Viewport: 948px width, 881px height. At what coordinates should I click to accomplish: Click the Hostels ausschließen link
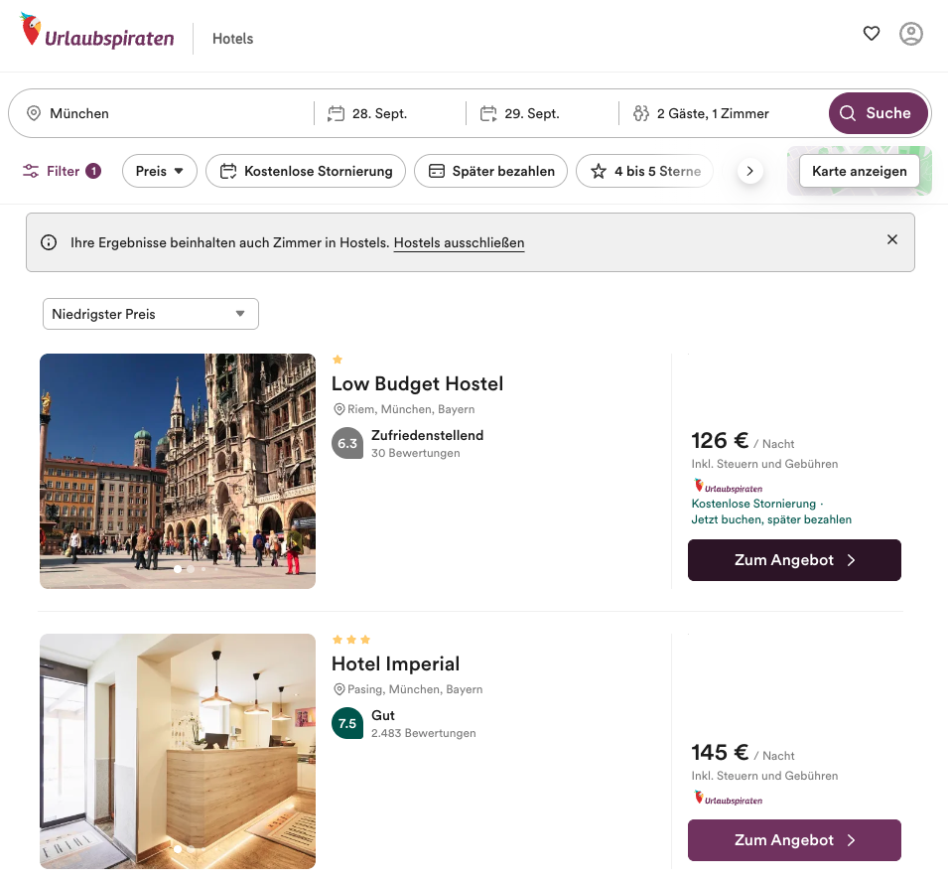pyautogui.click(x=459, y=242)
